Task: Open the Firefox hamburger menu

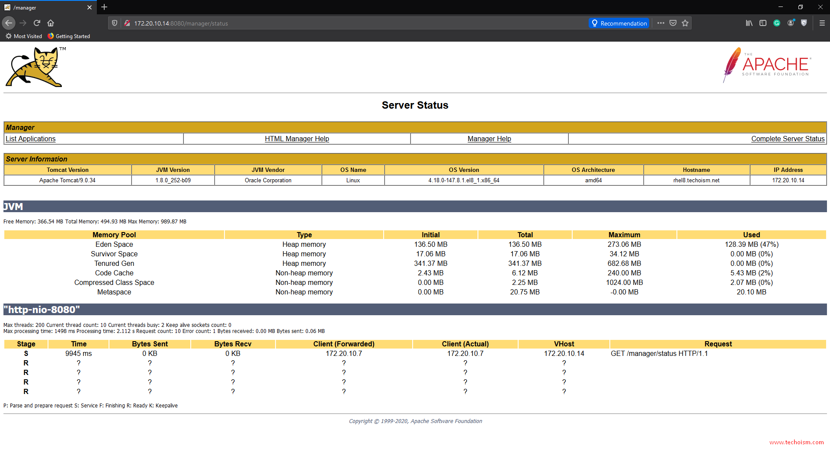Action: (822, 23)
